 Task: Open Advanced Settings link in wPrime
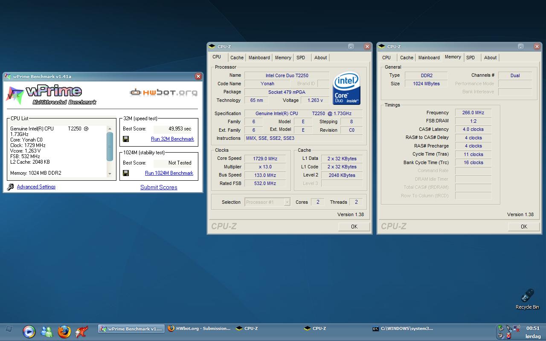36,187
